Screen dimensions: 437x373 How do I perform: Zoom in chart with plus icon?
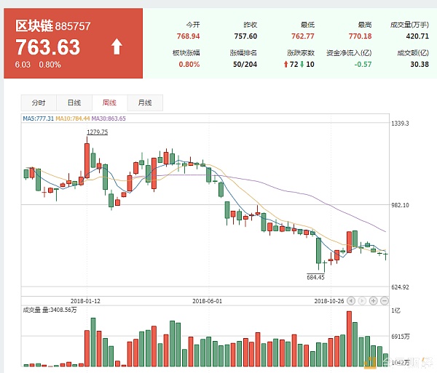point(373,301)
